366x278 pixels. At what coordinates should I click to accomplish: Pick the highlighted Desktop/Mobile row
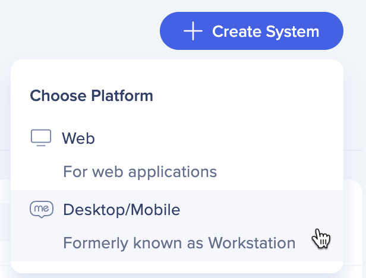point(177,226)
